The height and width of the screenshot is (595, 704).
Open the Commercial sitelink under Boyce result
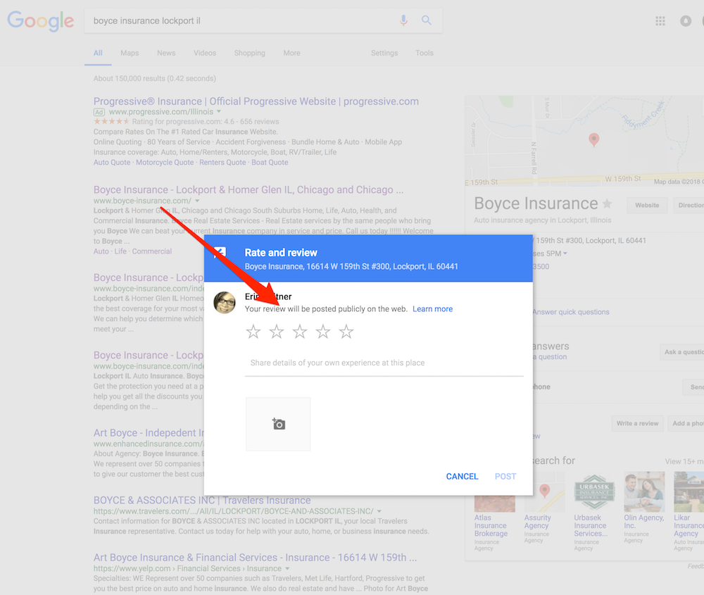coord(152,251)
